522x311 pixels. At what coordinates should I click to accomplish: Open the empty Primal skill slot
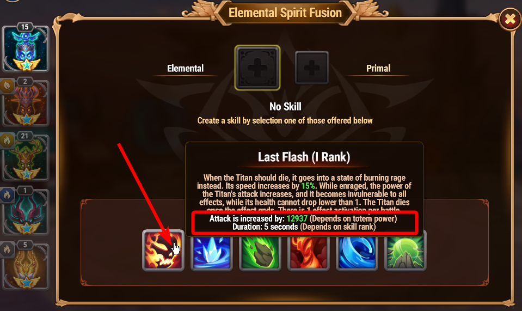311,68
